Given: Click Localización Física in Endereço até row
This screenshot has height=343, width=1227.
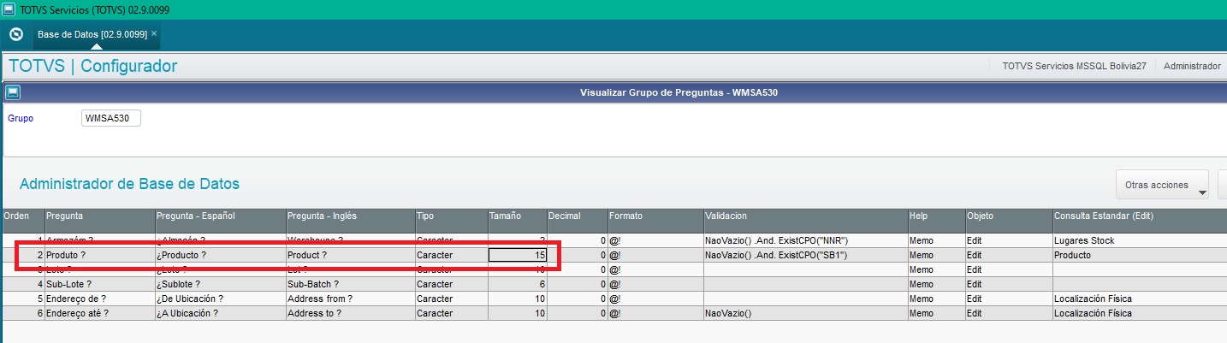Looking at the screenshot, I should pos(1140,313).
